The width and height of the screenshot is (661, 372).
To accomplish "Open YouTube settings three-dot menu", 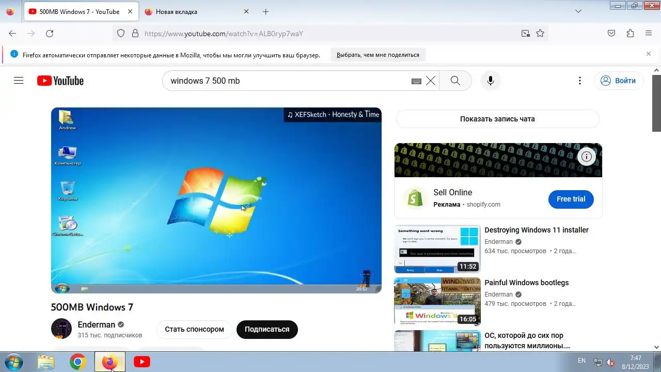I will 580,81.
